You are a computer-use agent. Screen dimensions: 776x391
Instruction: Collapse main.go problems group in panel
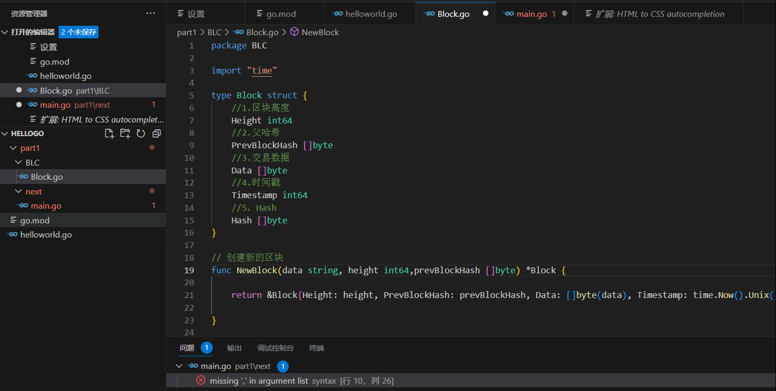click(x=179, y=366)
